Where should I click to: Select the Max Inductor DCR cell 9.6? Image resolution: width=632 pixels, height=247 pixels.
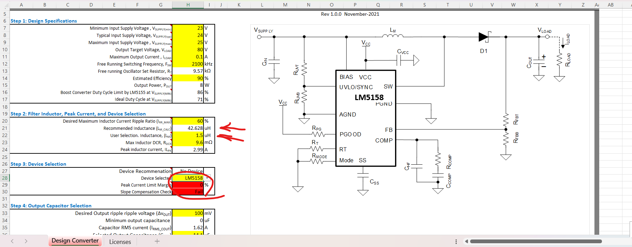[188, 142]
